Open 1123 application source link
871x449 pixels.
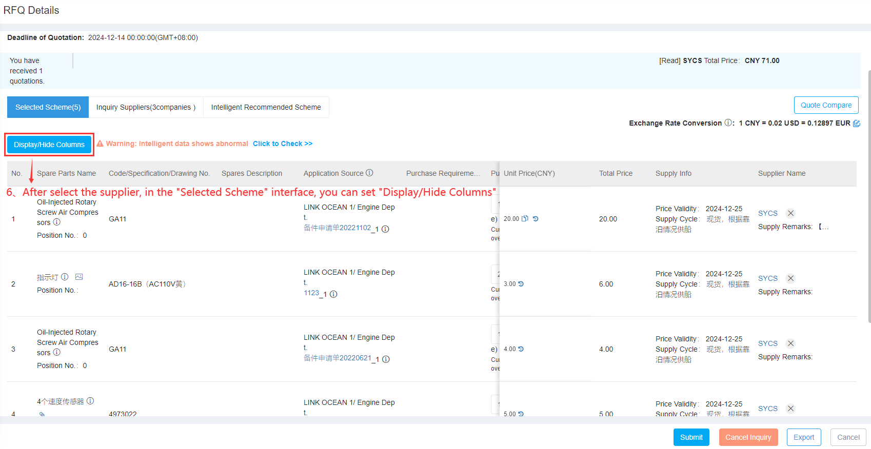(x=311, y=293)
